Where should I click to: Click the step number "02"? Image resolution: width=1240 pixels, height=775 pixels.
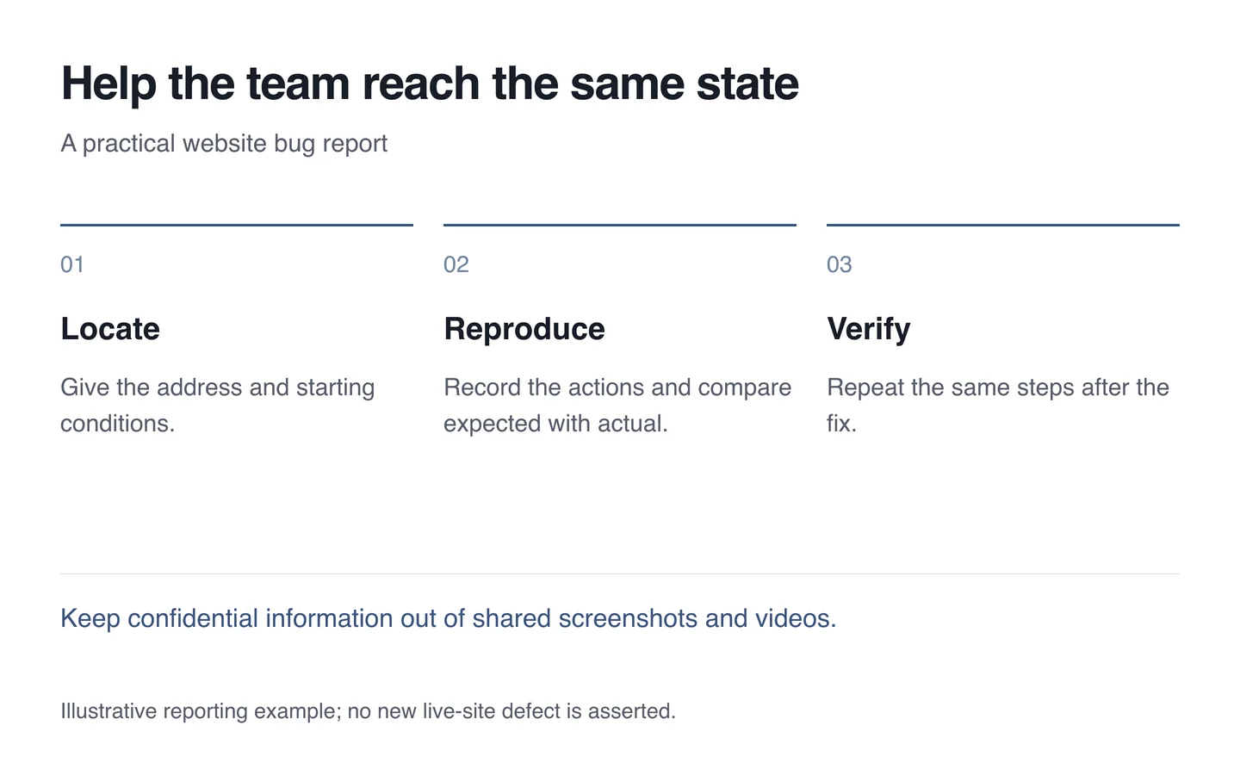pos(456,264)
